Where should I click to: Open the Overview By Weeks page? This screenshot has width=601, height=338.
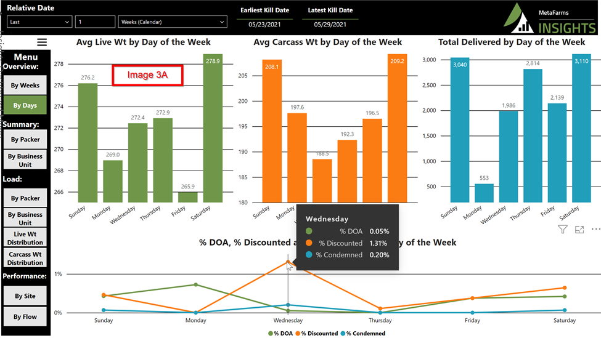(x=25, y=85)
